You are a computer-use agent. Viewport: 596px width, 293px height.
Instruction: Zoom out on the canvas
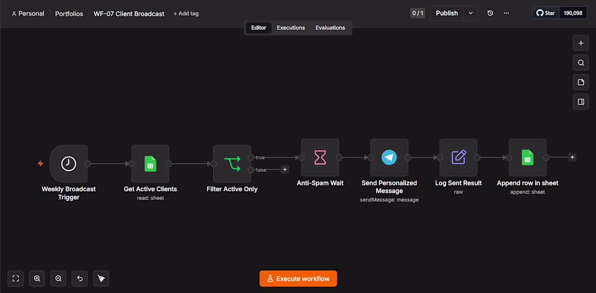click(59, 278)
